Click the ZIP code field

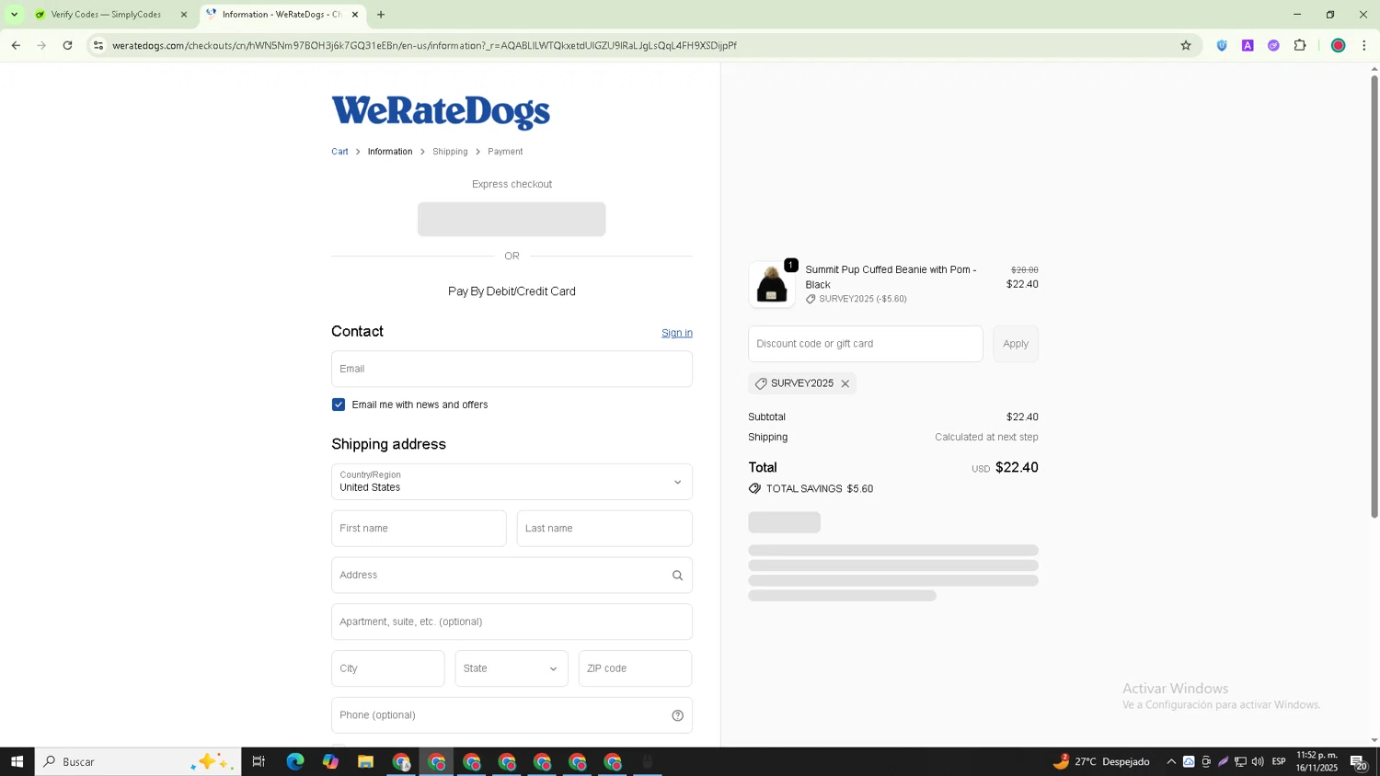[635, 668]
